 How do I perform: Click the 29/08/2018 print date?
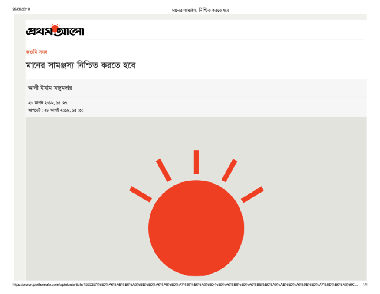click(x=21, y=9)
